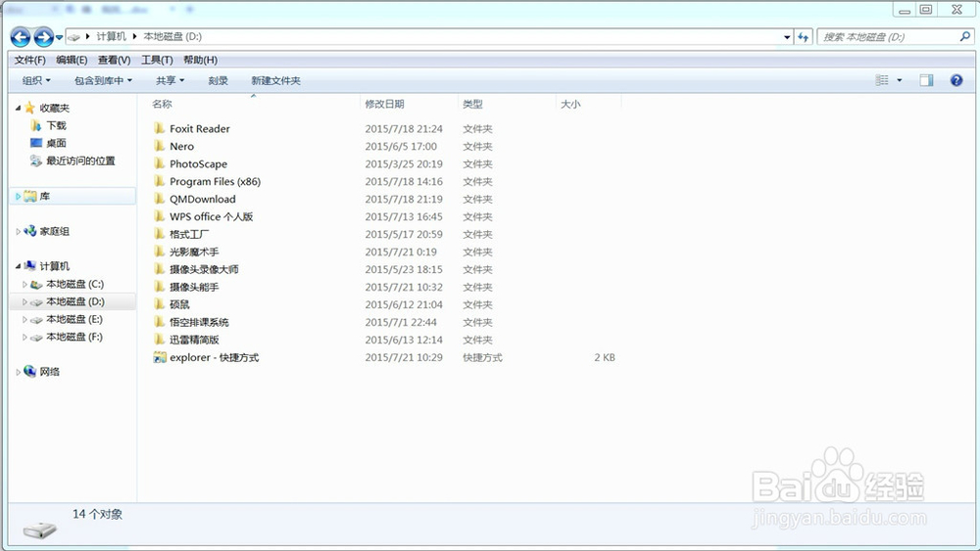Select the 摄像头能手 folder icon
Screen dimensions: 980x551
pyautogui.click(x=160, y=287)
